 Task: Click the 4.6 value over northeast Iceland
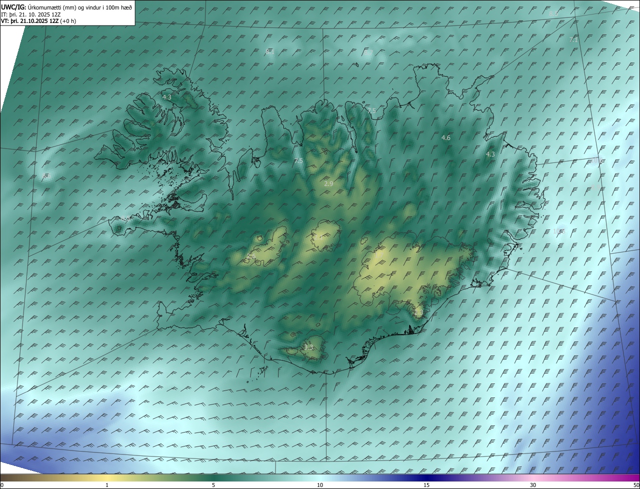tap(446, 137)
